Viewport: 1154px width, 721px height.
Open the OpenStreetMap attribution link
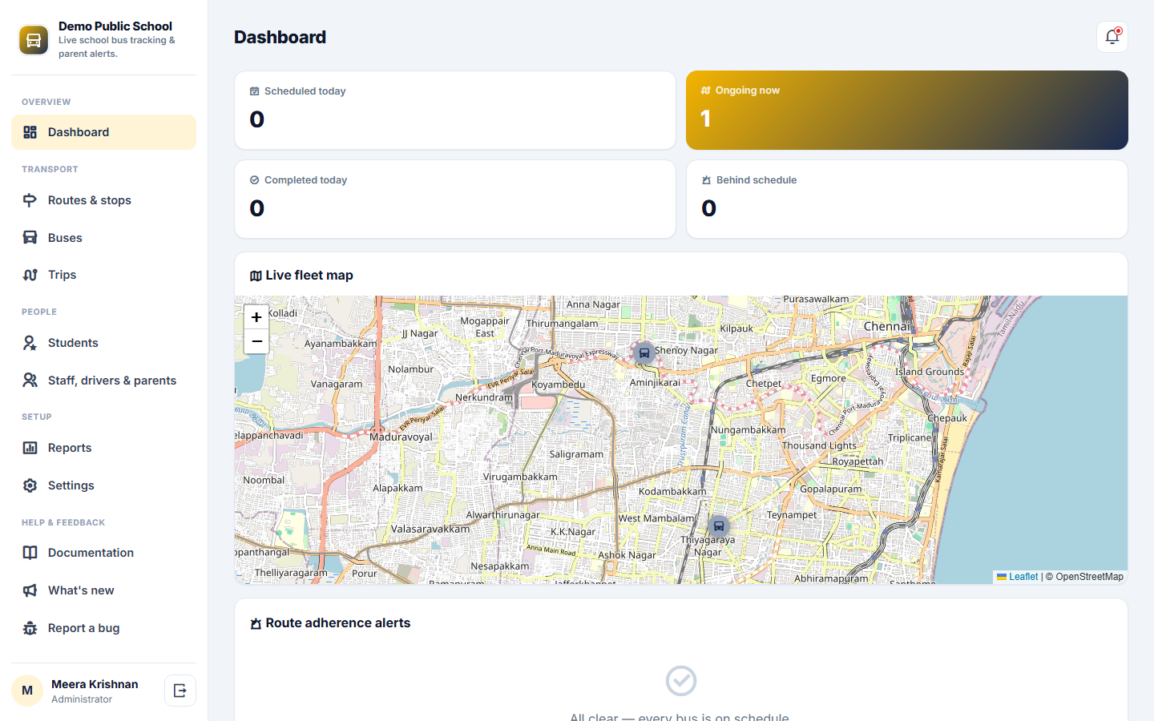pos(1089,577)
